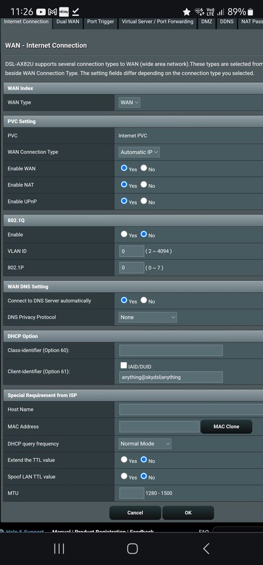Click the MTU input field

[131, 493]
